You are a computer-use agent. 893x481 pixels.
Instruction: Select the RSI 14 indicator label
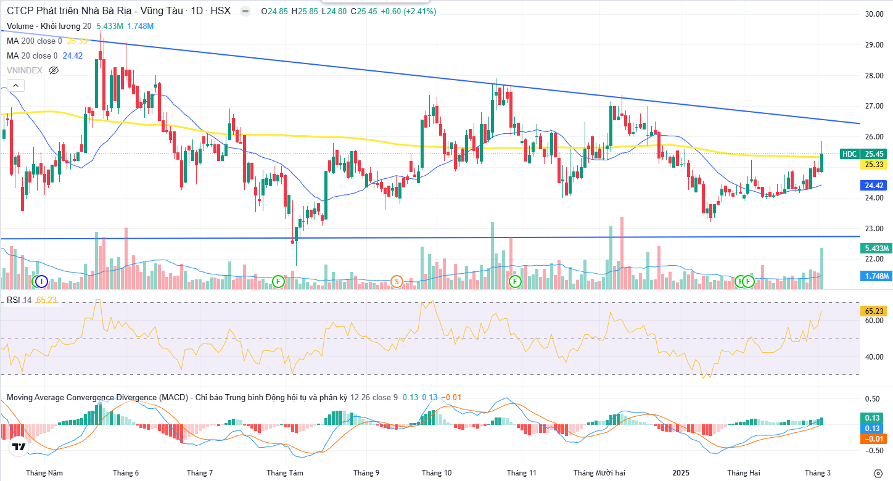click(19, 300)
